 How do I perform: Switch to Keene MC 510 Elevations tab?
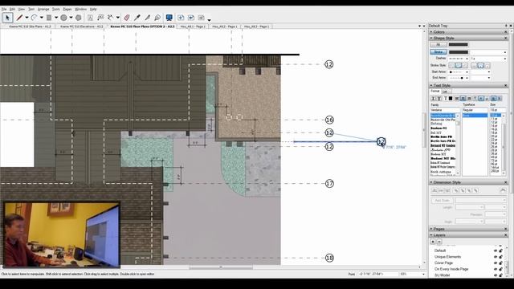tap(82, 26)
